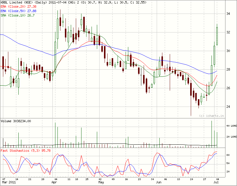This screenshot has width=237, height=186.
Task: Click the 'May' month label on date axis
Action: click(101, 182)
